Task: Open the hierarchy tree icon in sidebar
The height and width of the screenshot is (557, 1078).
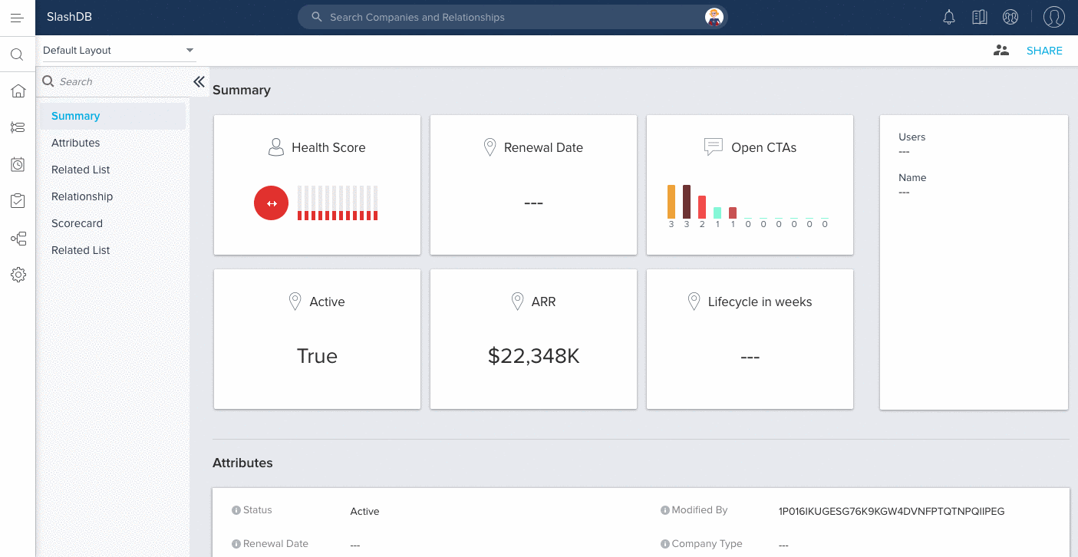Action: (18, 239)
